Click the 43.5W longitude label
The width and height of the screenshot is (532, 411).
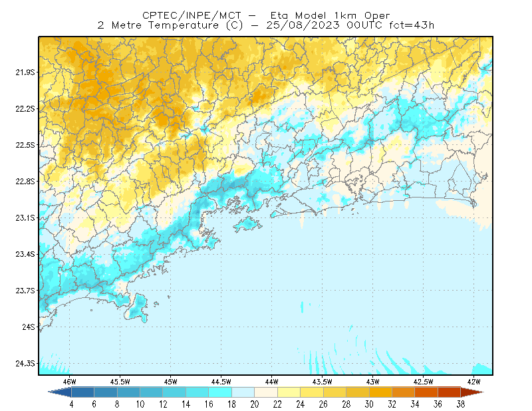click(x=323, y=382)
